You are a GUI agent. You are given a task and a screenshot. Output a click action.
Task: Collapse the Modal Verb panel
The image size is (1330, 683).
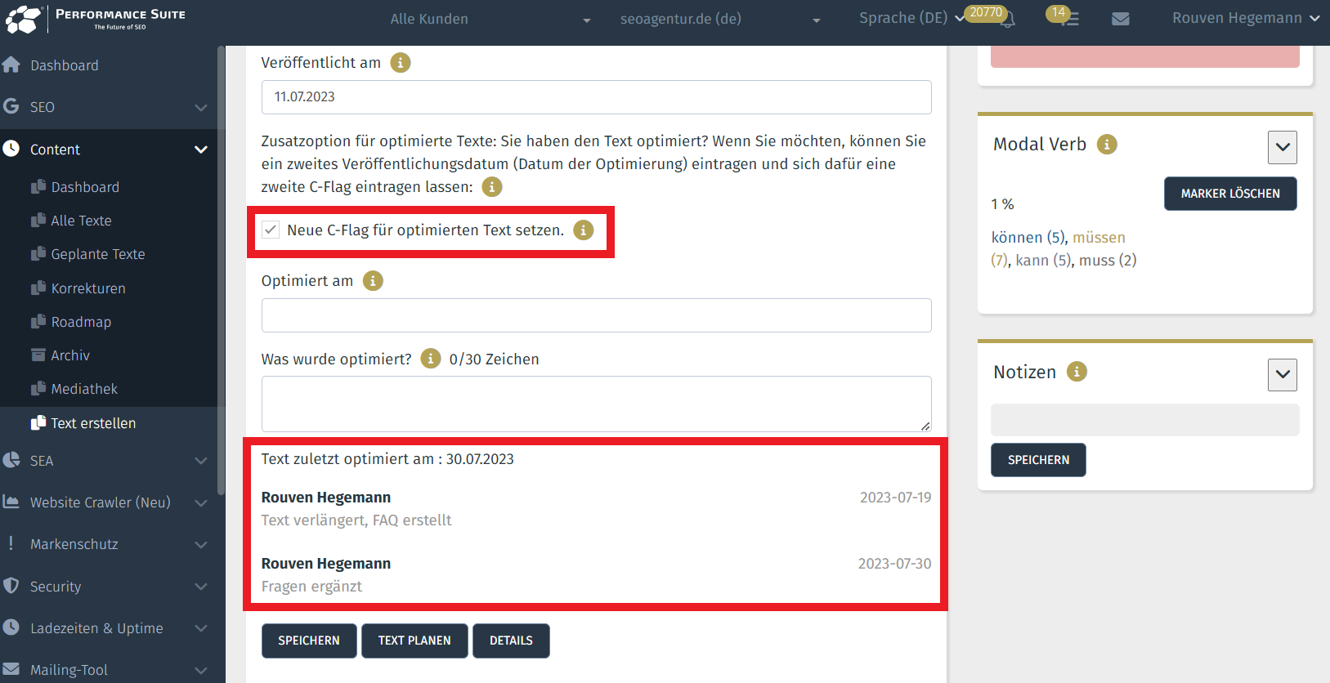(x=1283, y=148)
